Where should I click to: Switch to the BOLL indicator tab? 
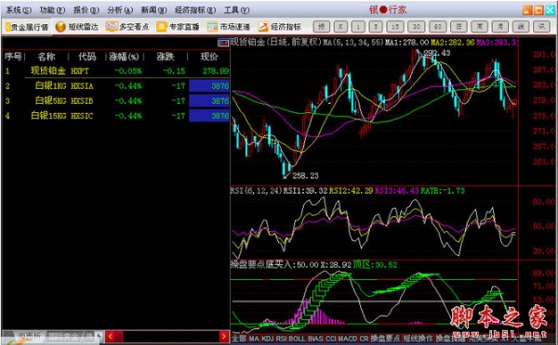(297, 339)
